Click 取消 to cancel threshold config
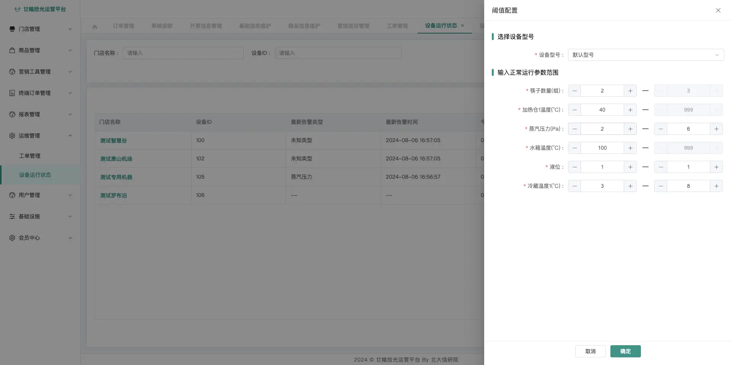This screenshot has height=365, width=732. pos(590,351)
